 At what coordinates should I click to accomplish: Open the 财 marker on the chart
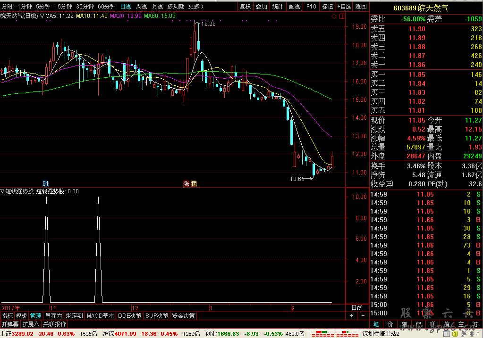[x=46, y=183]
